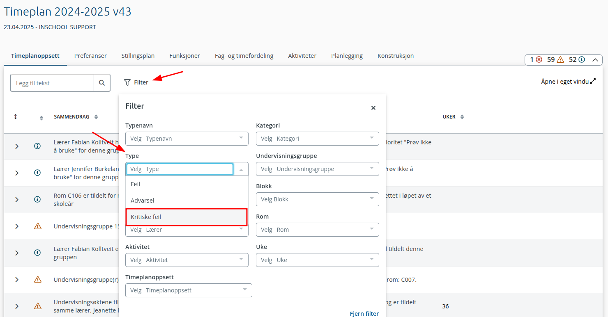608x317 pixels.
Task: Expand the Rom C106 er tildelt row
Action: pyautogui.click(x=17, y=199)
